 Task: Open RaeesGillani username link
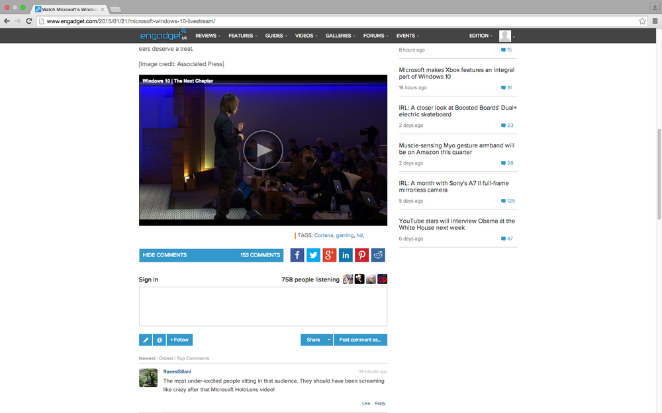coord(177,371)
